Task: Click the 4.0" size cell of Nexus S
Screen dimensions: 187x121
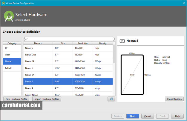Action: 63,48
